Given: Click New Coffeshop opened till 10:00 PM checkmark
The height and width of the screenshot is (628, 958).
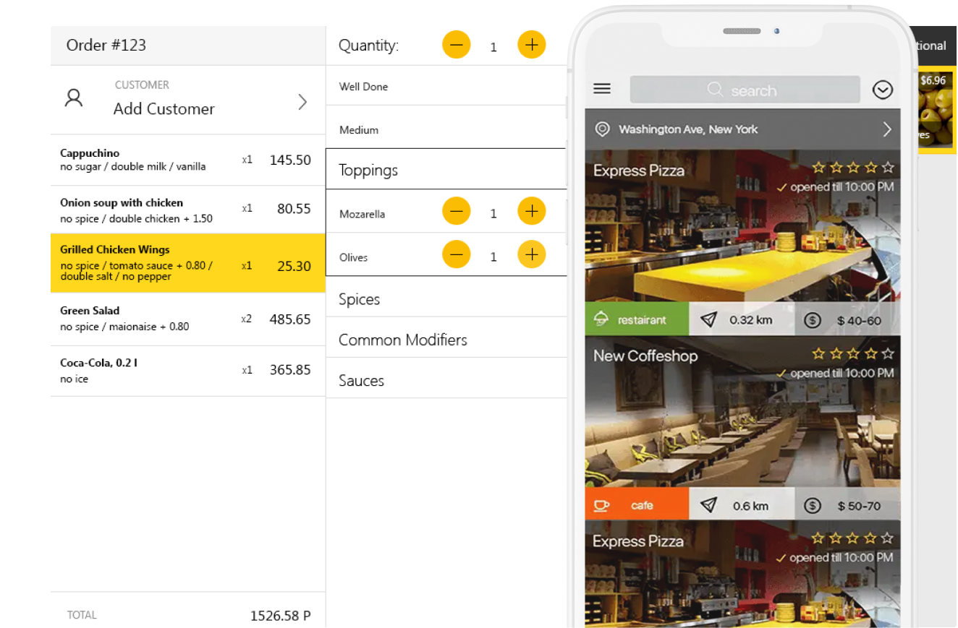Looking at the screenshot, I should click(x=781, y=374).
